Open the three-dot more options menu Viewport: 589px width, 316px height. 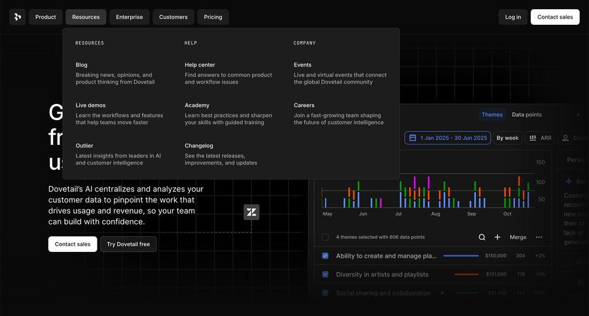tap(539, 237)
